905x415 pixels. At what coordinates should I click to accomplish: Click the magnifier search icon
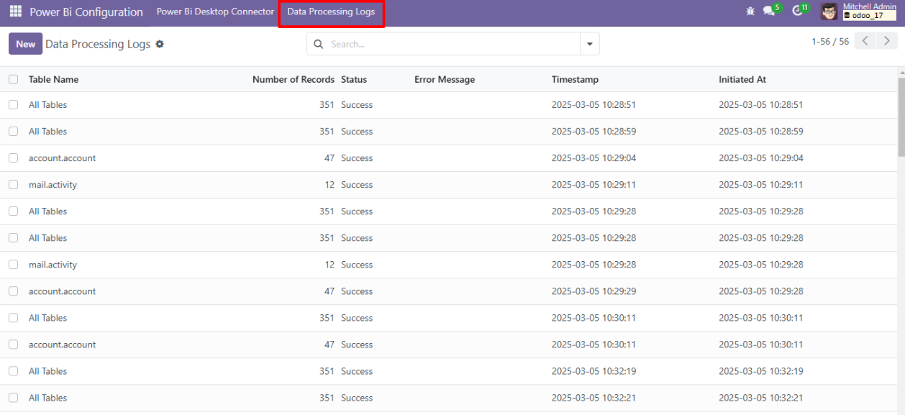319,44
